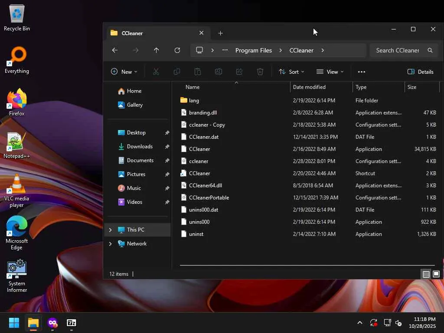
Task: Expand the This PC tree node
Action: click(110, 230)
